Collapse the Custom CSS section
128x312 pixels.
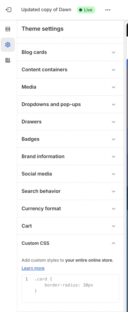tap(70, 243)
